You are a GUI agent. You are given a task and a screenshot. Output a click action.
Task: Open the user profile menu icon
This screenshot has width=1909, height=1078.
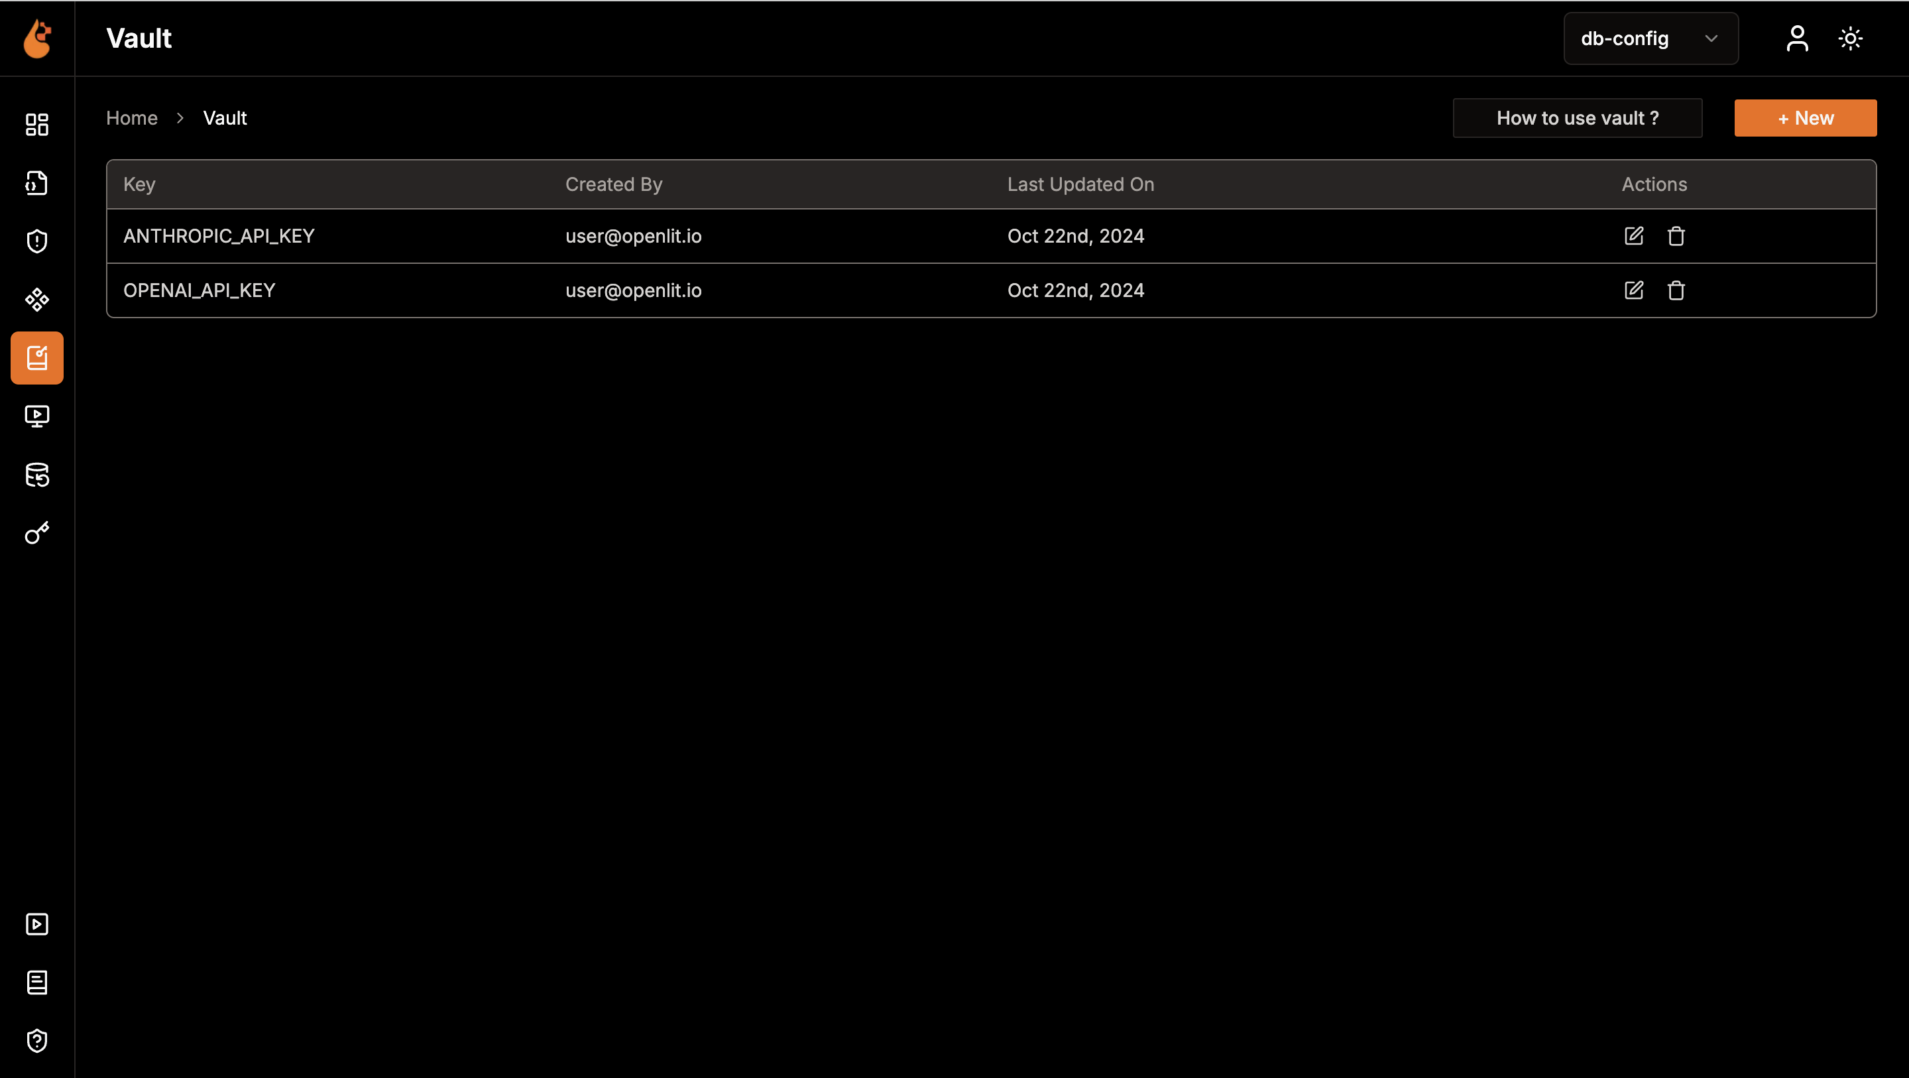[x=1797, y=38]
